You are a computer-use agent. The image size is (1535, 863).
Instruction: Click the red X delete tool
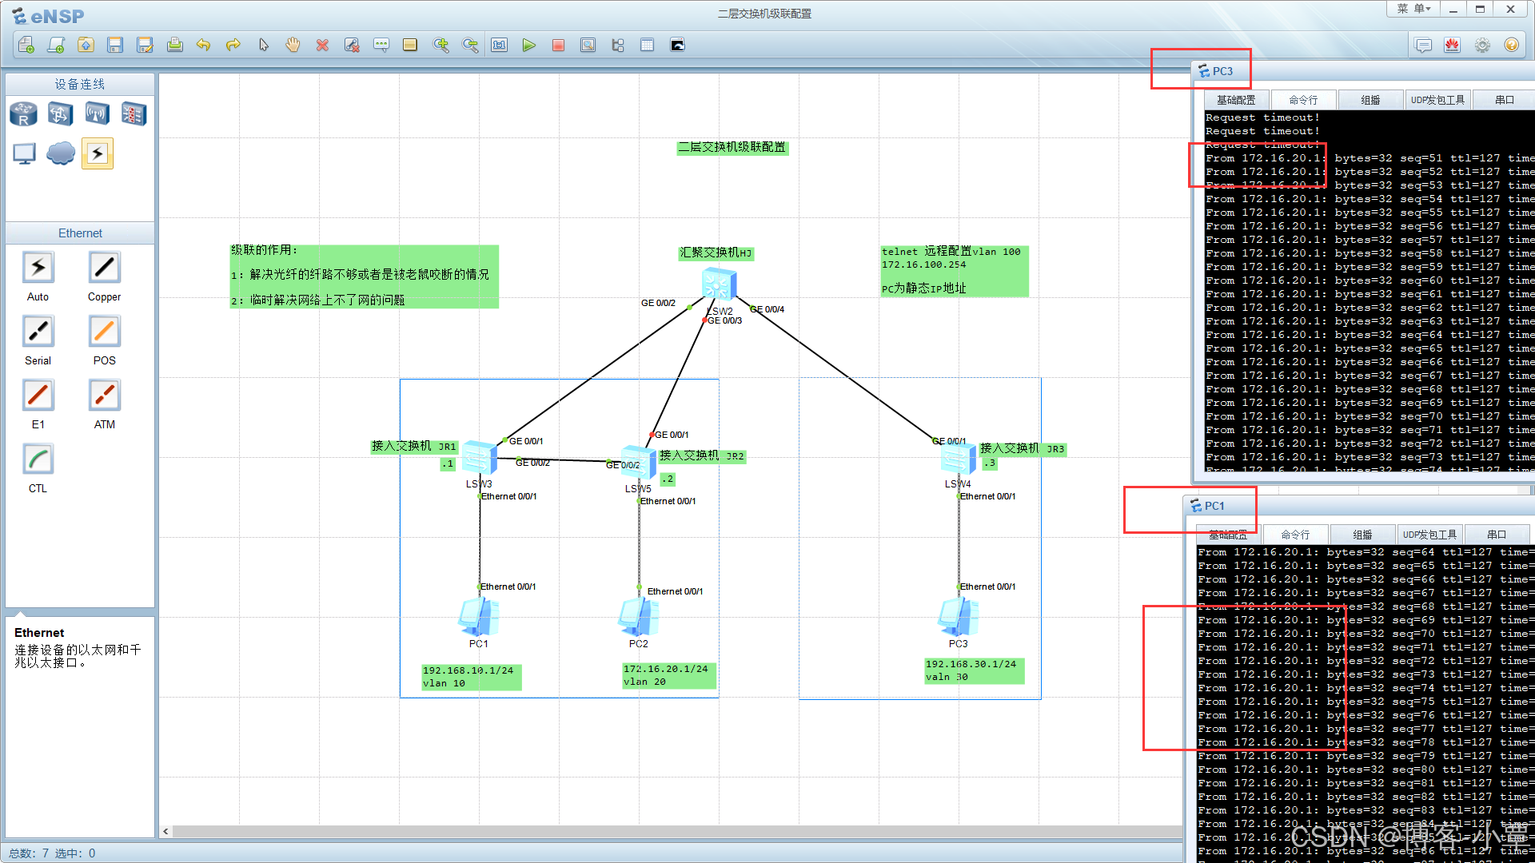(322, 46)
